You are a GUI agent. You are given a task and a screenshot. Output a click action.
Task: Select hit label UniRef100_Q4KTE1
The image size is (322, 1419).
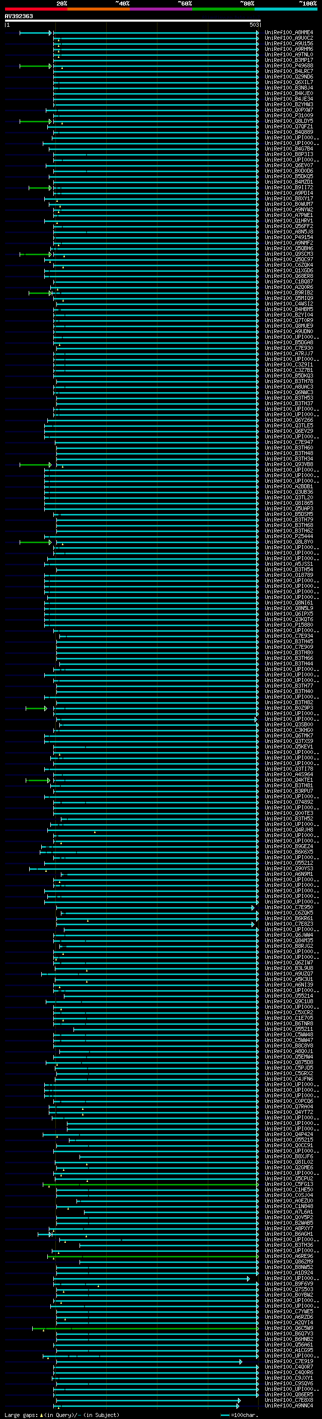(x=288, y=780)
